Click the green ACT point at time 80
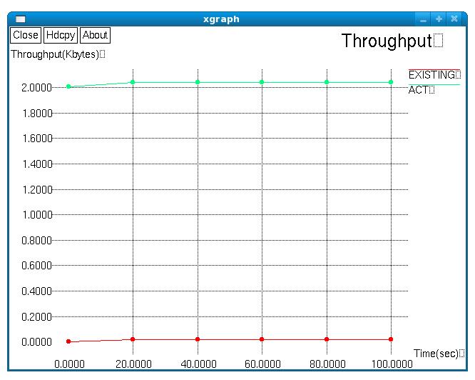The width and height of the screenshot is (475, 380). point(327,82)
